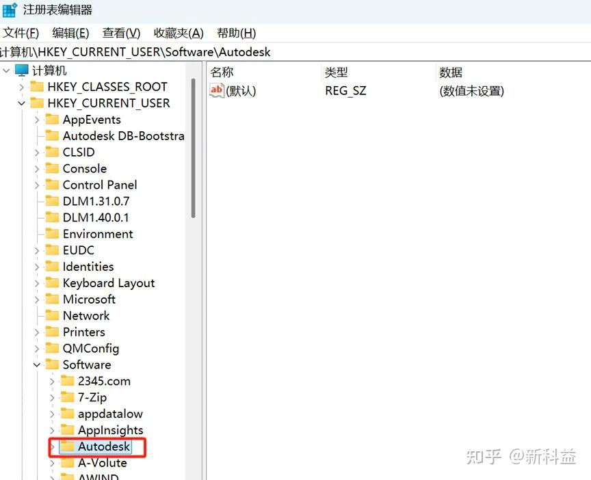Click the tree pane vertical scrollbar
Viewport: 591px width, 480px height.
194,148
